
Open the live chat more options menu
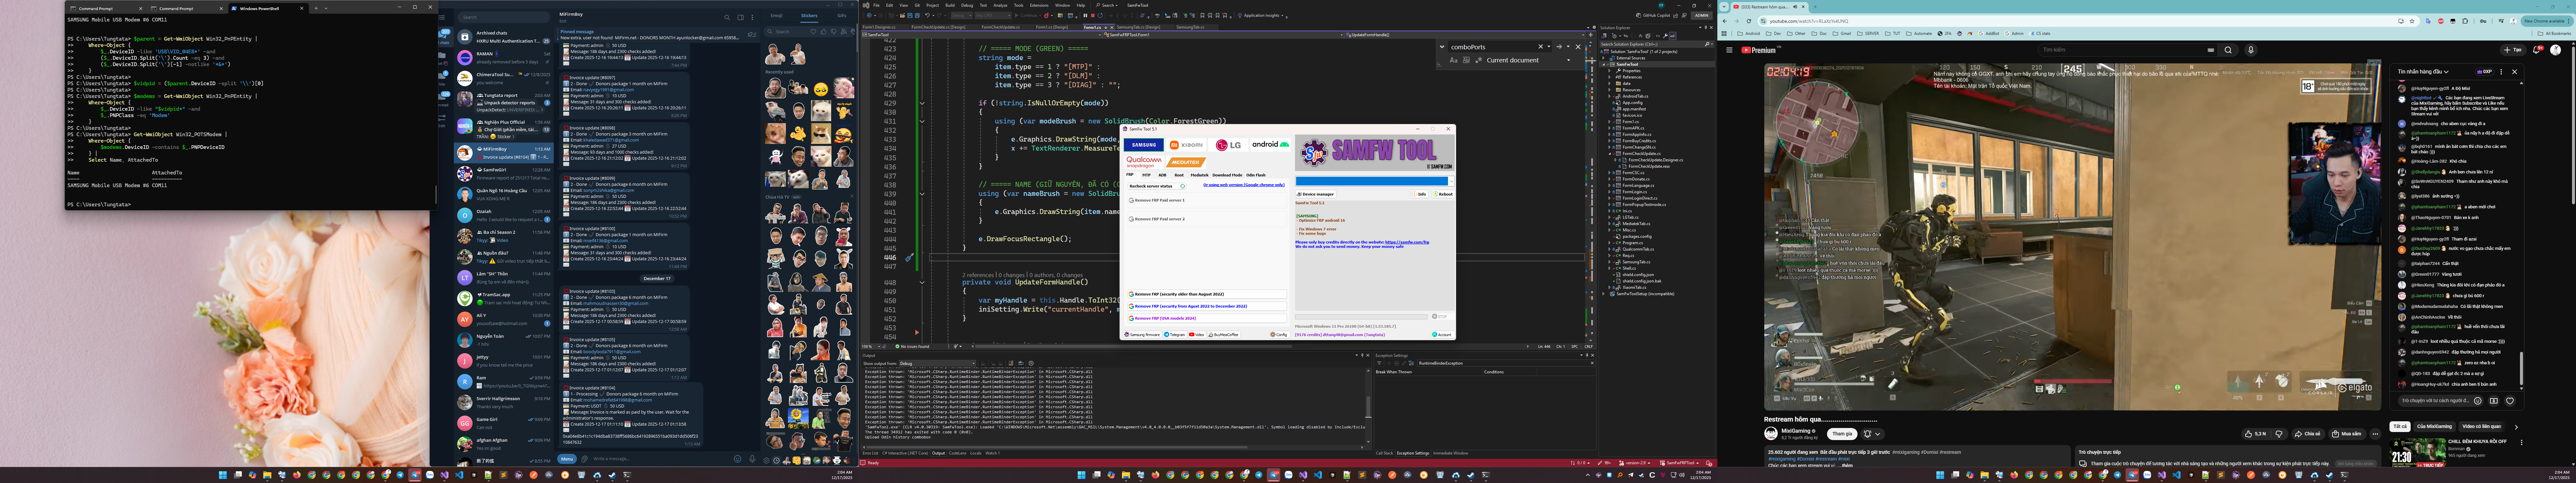point(2501,72)
